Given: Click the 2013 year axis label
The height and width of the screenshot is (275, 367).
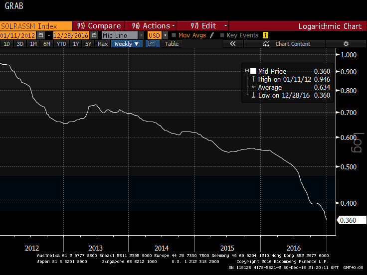Looking at the screenshot, I should [x=96, y=248].
